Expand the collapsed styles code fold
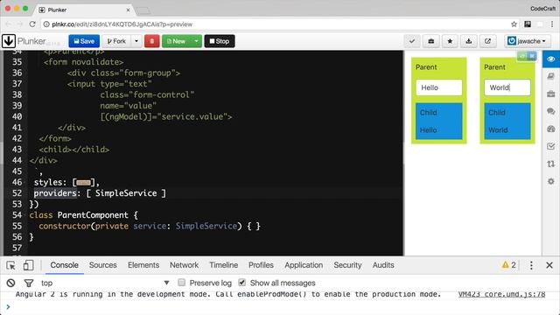 pos(84,183)
